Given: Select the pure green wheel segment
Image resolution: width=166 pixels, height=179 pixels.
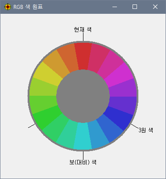Looking at the screenshot, I should point(48,117).
